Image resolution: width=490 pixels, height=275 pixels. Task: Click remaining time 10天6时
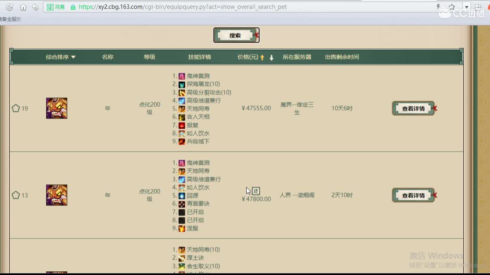coord(342,108)
